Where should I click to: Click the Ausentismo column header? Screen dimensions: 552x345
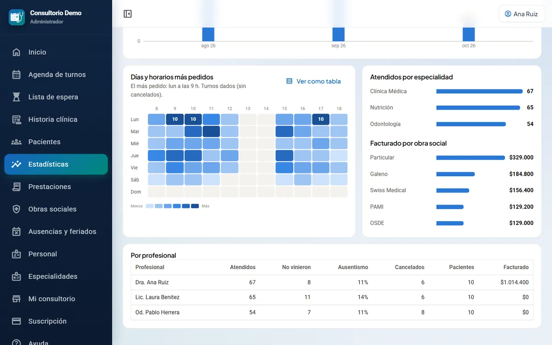353,267
